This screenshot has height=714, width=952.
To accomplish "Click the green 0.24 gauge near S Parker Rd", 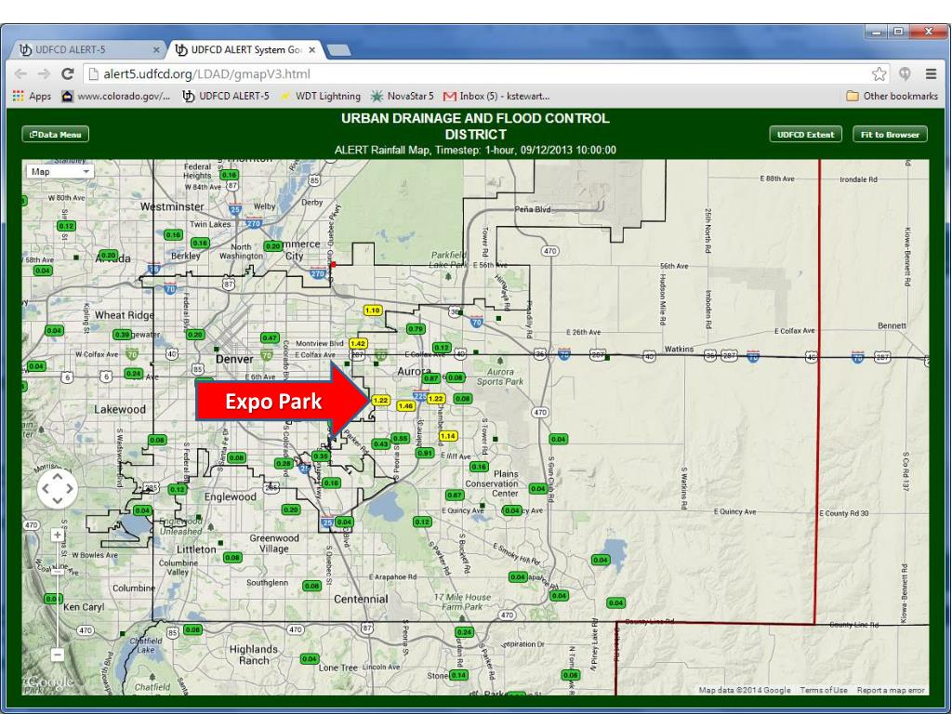I will pos(464,632).
